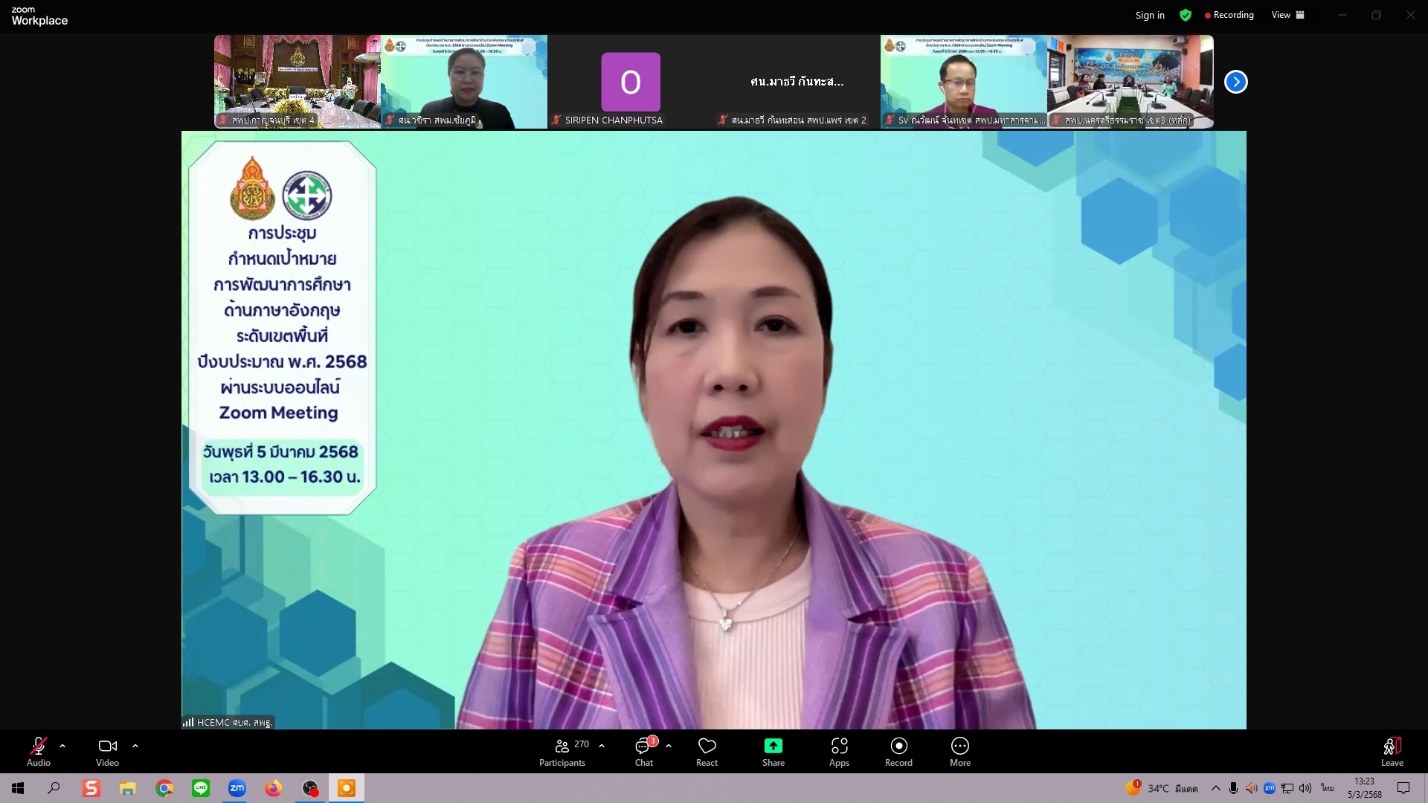Open orange app icon in taskbar

347,788
